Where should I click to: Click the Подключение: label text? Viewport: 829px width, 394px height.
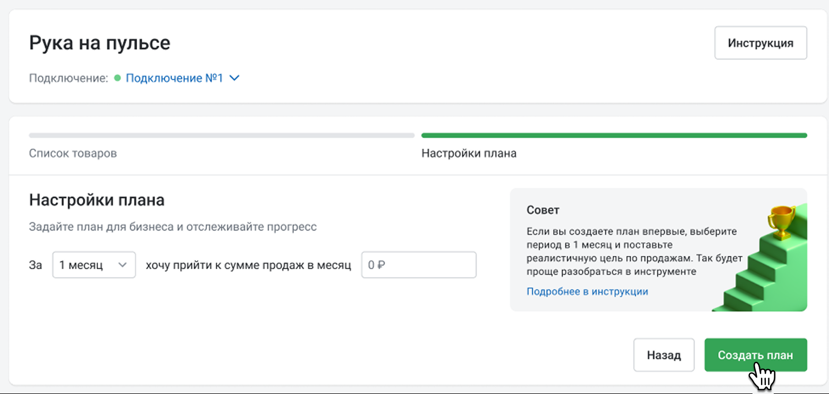click(69, 79)
